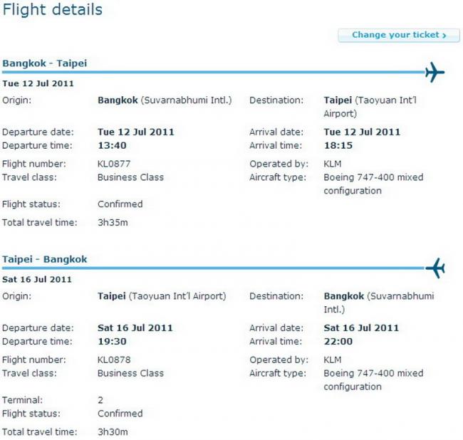Click the Terminal value 2
The height and width of the screenshot is (440, 463).
click(x=100, y=400)
